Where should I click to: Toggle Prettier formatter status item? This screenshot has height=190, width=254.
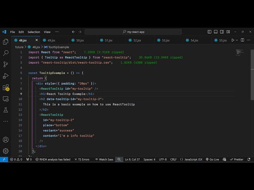click(237, 160)
